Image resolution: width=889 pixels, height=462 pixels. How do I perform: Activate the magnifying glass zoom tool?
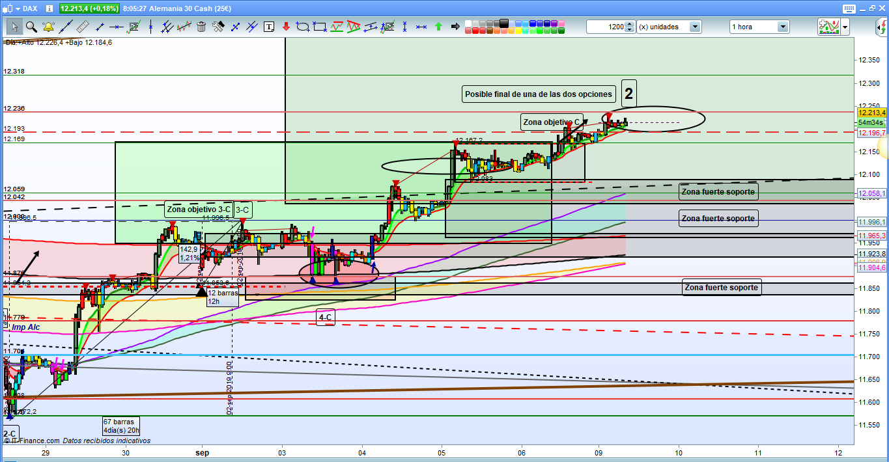31,27
